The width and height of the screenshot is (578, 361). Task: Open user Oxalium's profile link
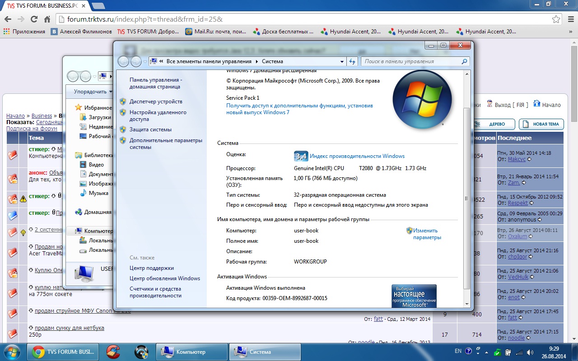(x=517, y=236)
